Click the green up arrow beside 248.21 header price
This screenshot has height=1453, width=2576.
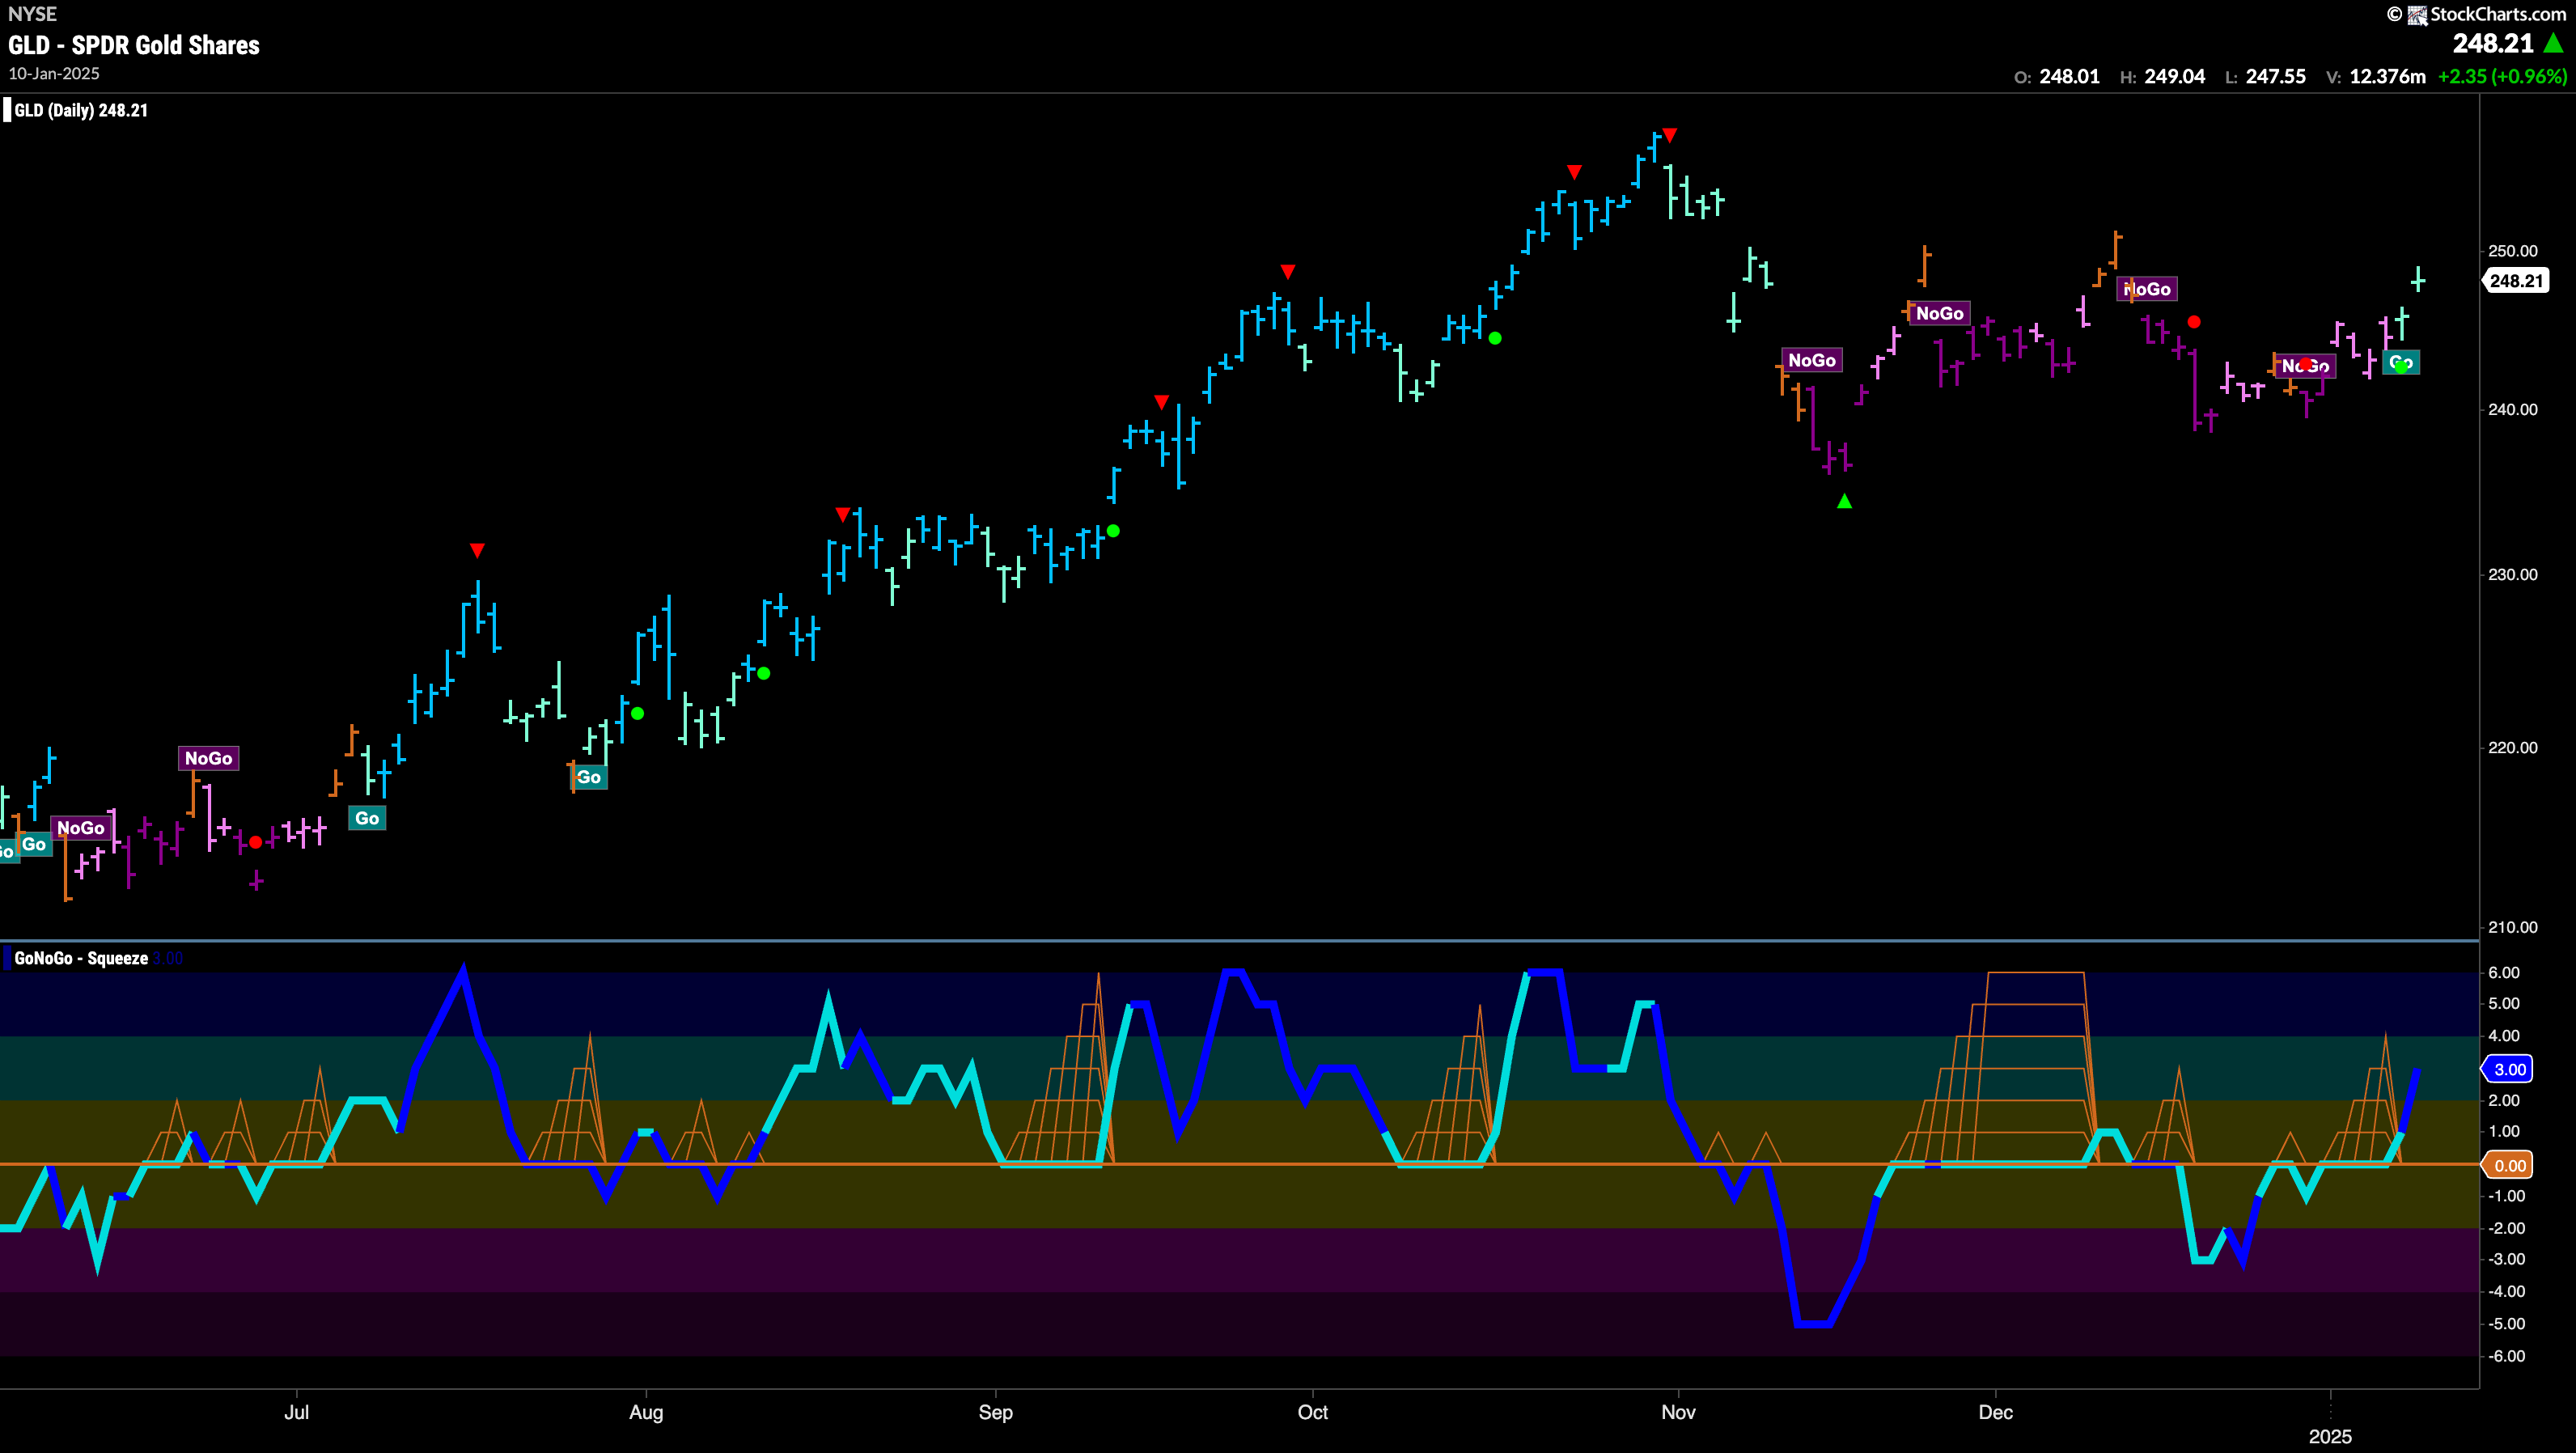tap(2553, 43)
